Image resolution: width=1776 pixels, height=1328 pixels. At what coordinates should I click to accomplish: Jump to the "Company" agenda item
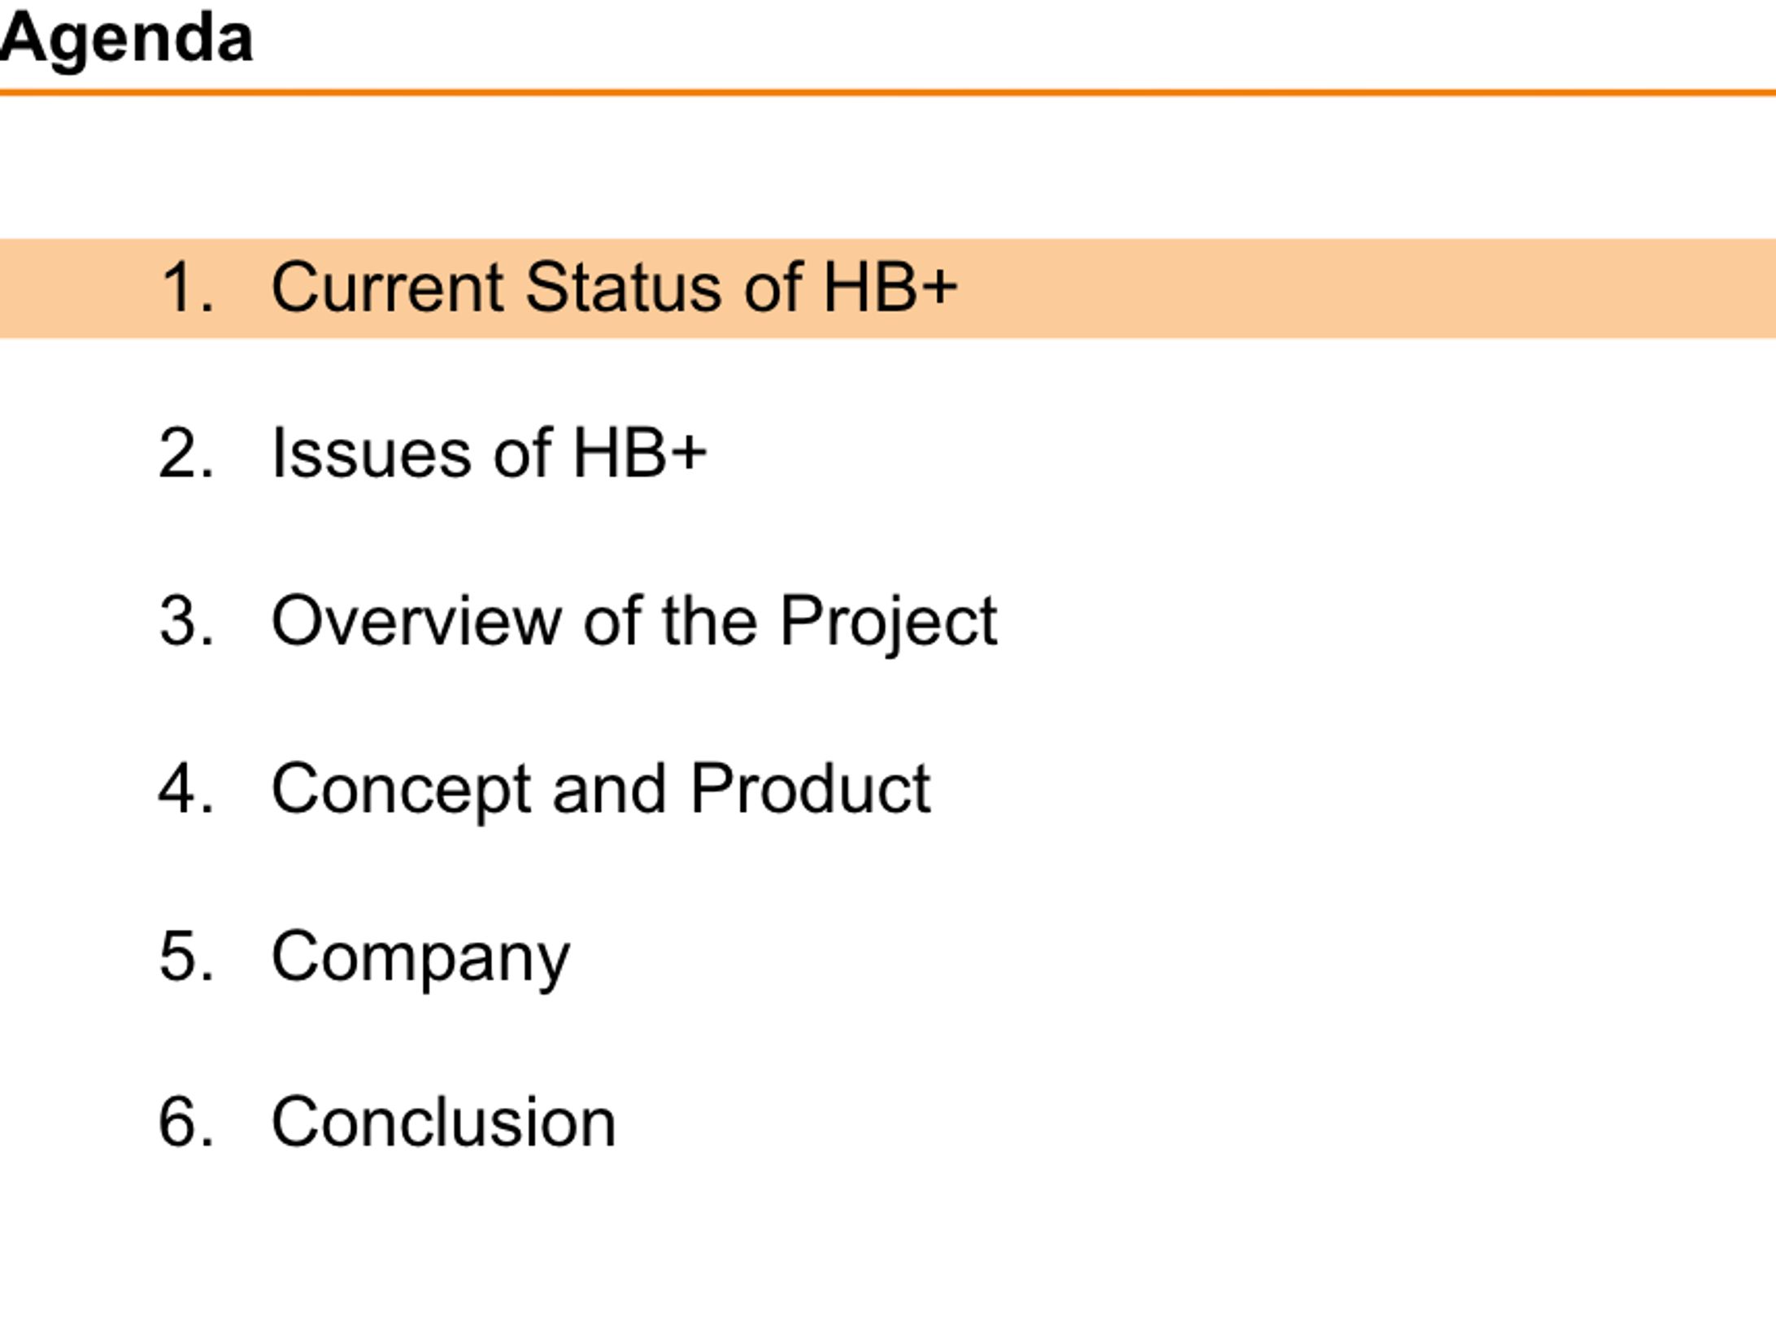420,957
